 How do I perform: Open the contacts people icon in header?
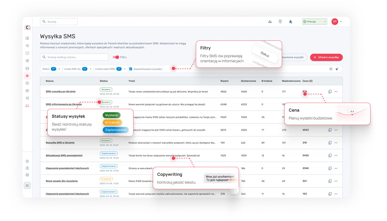point(270,21)
